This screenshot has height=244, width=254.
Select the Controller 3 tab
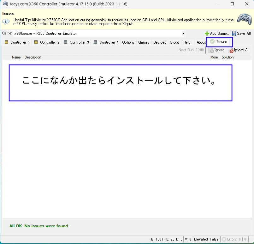tap(76, 42)
